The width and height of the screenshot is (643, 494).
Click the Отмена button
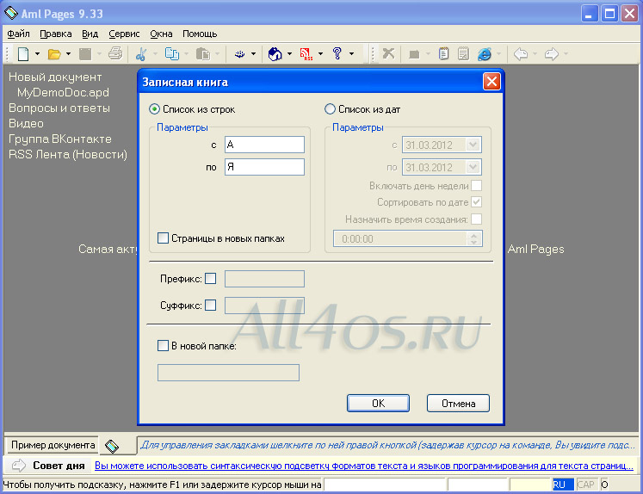tap(458, 404)
